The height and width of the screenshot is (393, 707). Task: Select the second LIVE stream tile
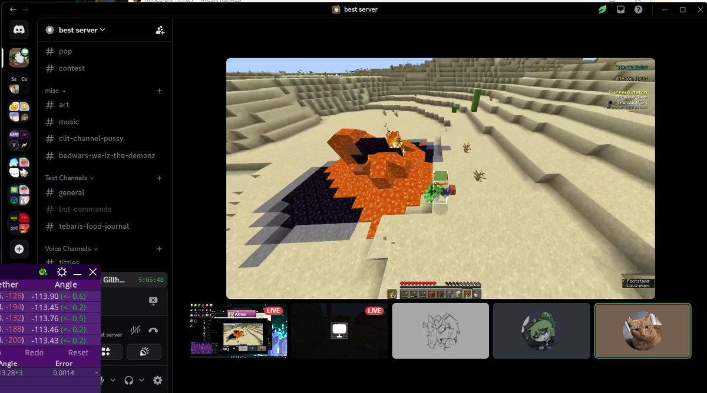click(339, 331)
